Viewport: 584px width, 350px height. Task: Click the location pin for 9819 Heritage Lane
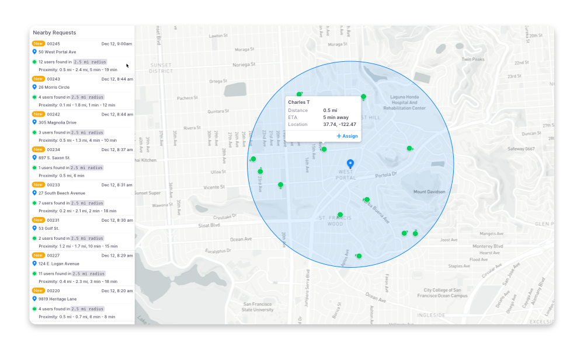pos(34,299)
